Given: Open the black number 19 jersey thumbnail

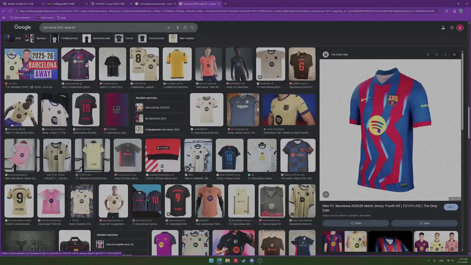Looking at the screenshot, I should 86,110.
